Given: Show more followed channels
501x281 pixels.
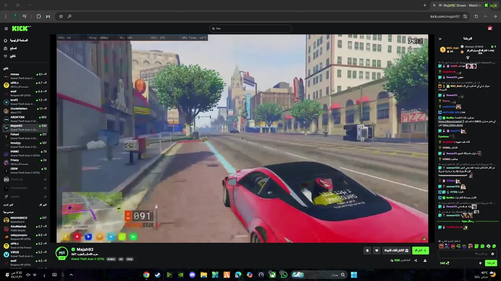Looking at the screenshot, I should pos(8,205).
